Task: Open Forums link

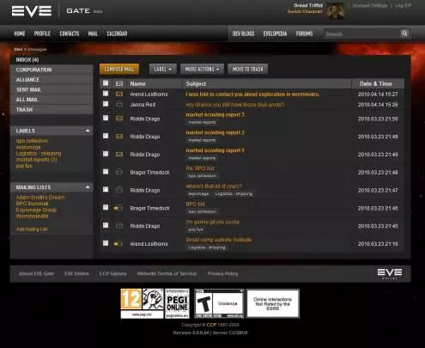Action: coord(304,34)
